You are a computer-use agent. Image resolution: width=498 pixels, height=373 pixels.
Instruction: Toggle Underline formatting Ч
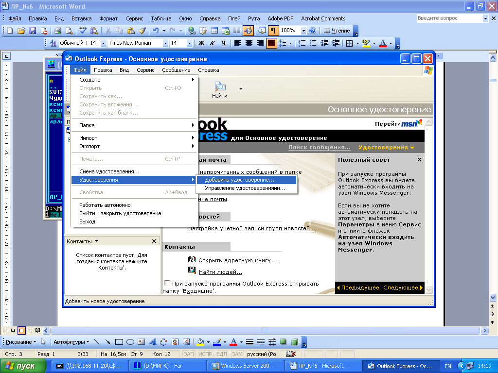[x=224, y=43]
